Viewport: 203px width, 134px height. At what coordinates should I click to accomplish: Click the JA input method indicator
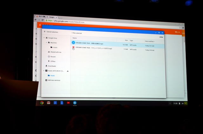click(183, 103)
